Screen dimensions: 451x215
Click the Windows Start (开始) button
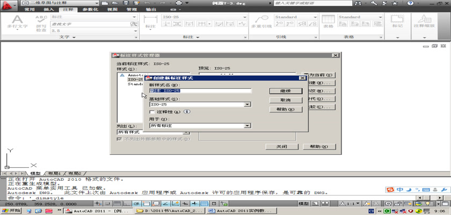pos(11,211)
